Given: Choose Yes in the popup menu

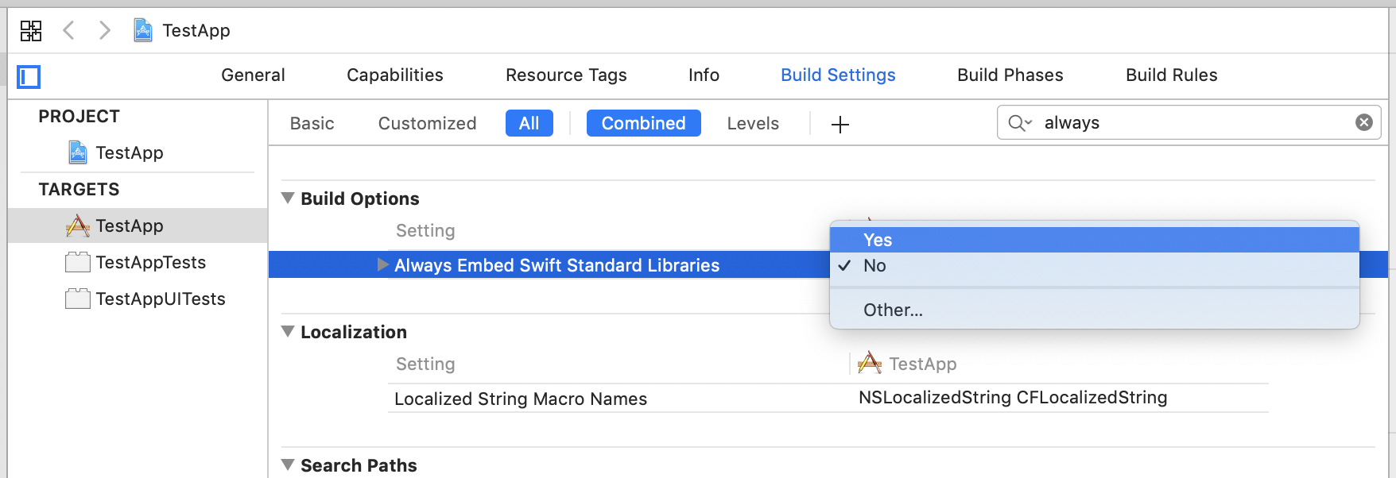Looking at the screenshot, I should (878, 240).
